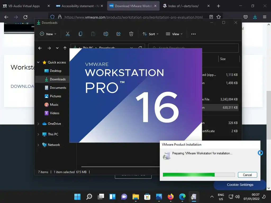This screenshot has height=203, width=271.
Task: Expand the This PC tree node
Action: coord(38,134)
